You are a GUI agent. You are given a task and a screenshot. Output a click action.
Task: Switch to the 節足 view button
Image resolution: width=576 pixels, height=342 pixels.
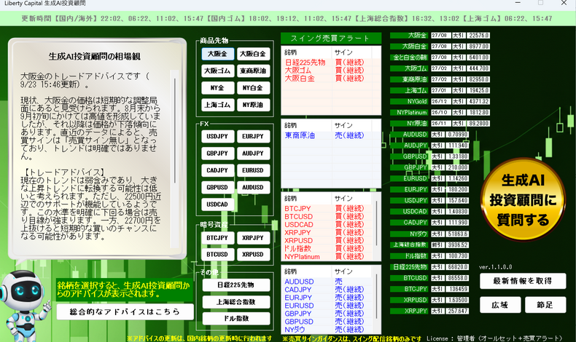pyautogui.click(x=545, y=305)
